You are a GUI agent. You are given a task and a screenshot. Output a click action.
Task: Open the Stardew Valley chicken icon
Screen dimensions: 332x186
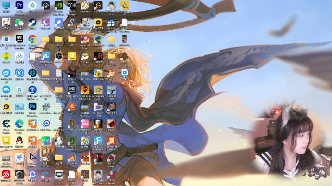[x=111, y=73]
